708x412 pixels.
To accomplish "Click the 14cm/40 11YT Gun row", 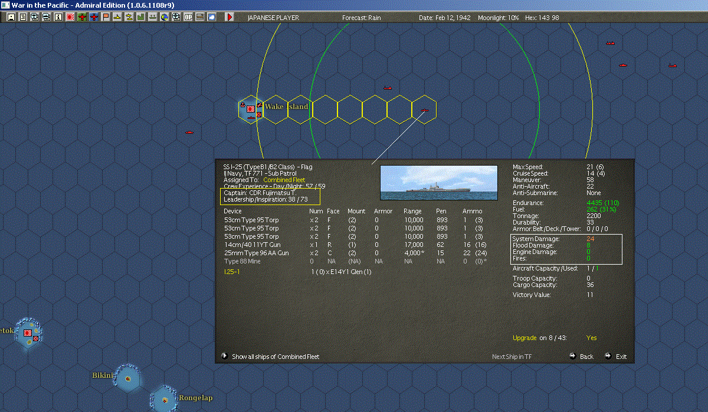I will pyautogui.click(x=356, y=245).
